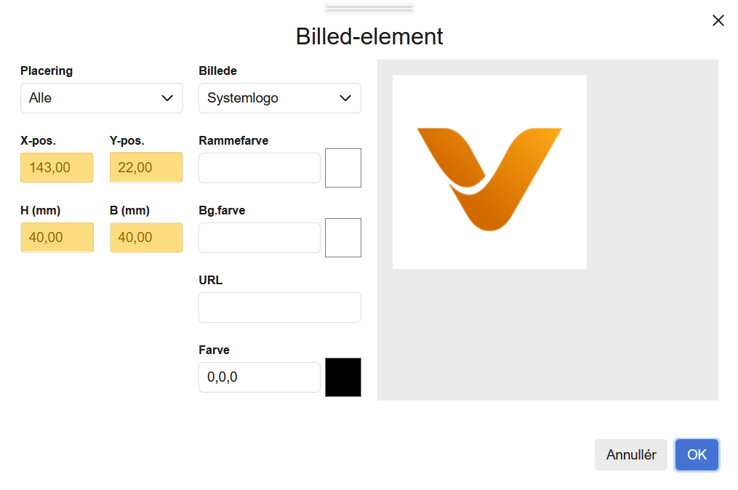Cancel the dialog with Annullér
This screenshot has height=490, width=738.
coord(630,454)
